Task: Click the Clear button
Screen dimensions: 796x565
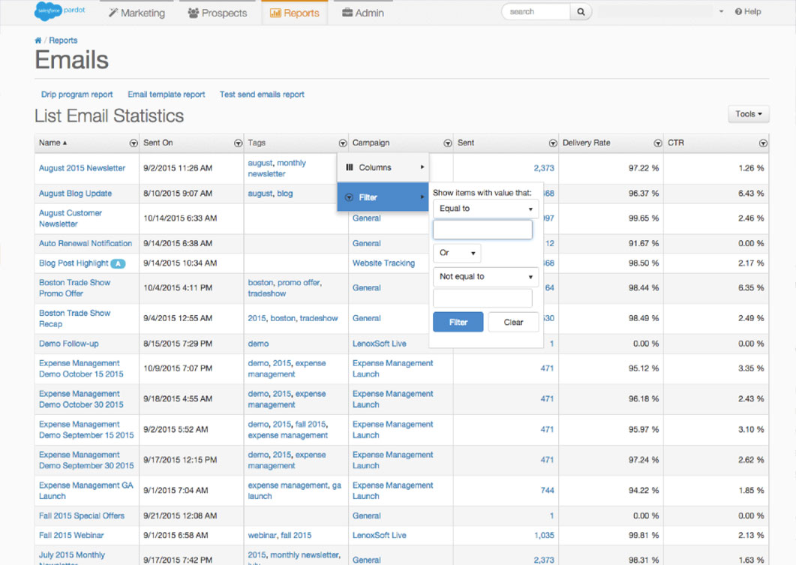Action: 513,323
